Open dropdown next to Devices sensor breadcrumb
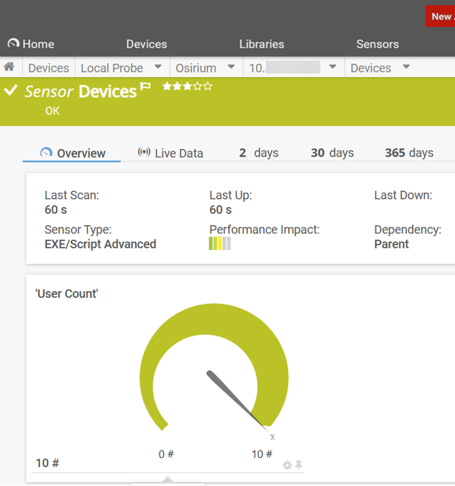455x486 pixels. pyautogui.click(x=406, y=67)
